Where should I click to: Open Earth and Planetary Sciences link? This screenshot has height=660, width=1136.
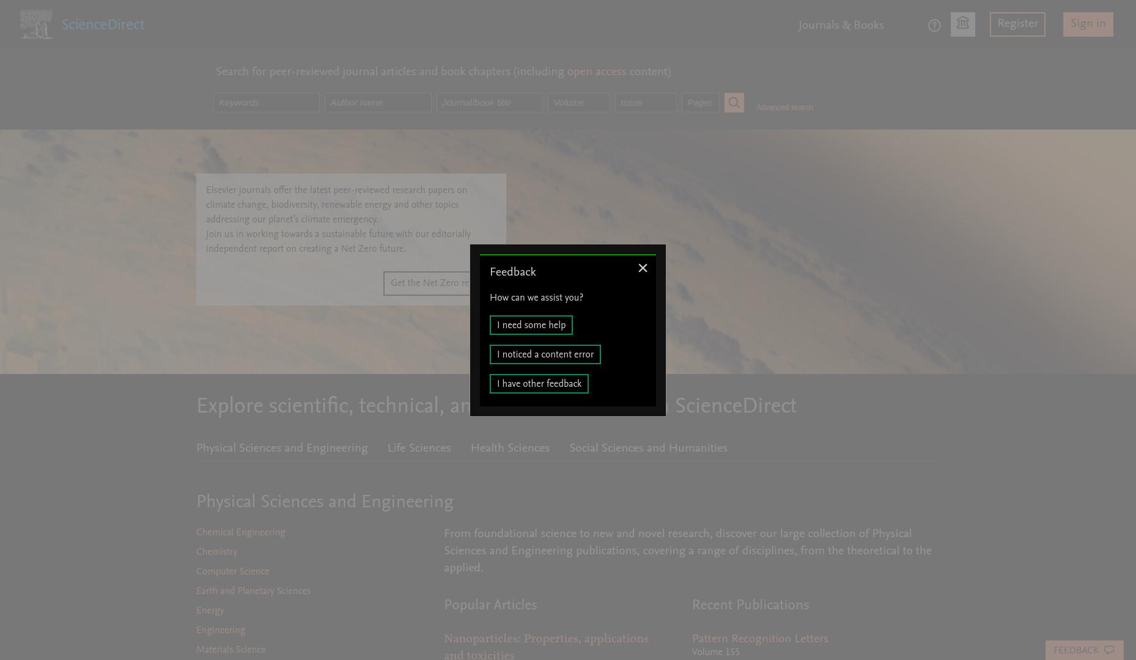(x=253, y=592)
